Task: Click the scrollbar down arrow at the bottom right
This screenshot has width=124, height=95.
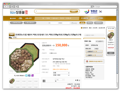Action: 117,86
